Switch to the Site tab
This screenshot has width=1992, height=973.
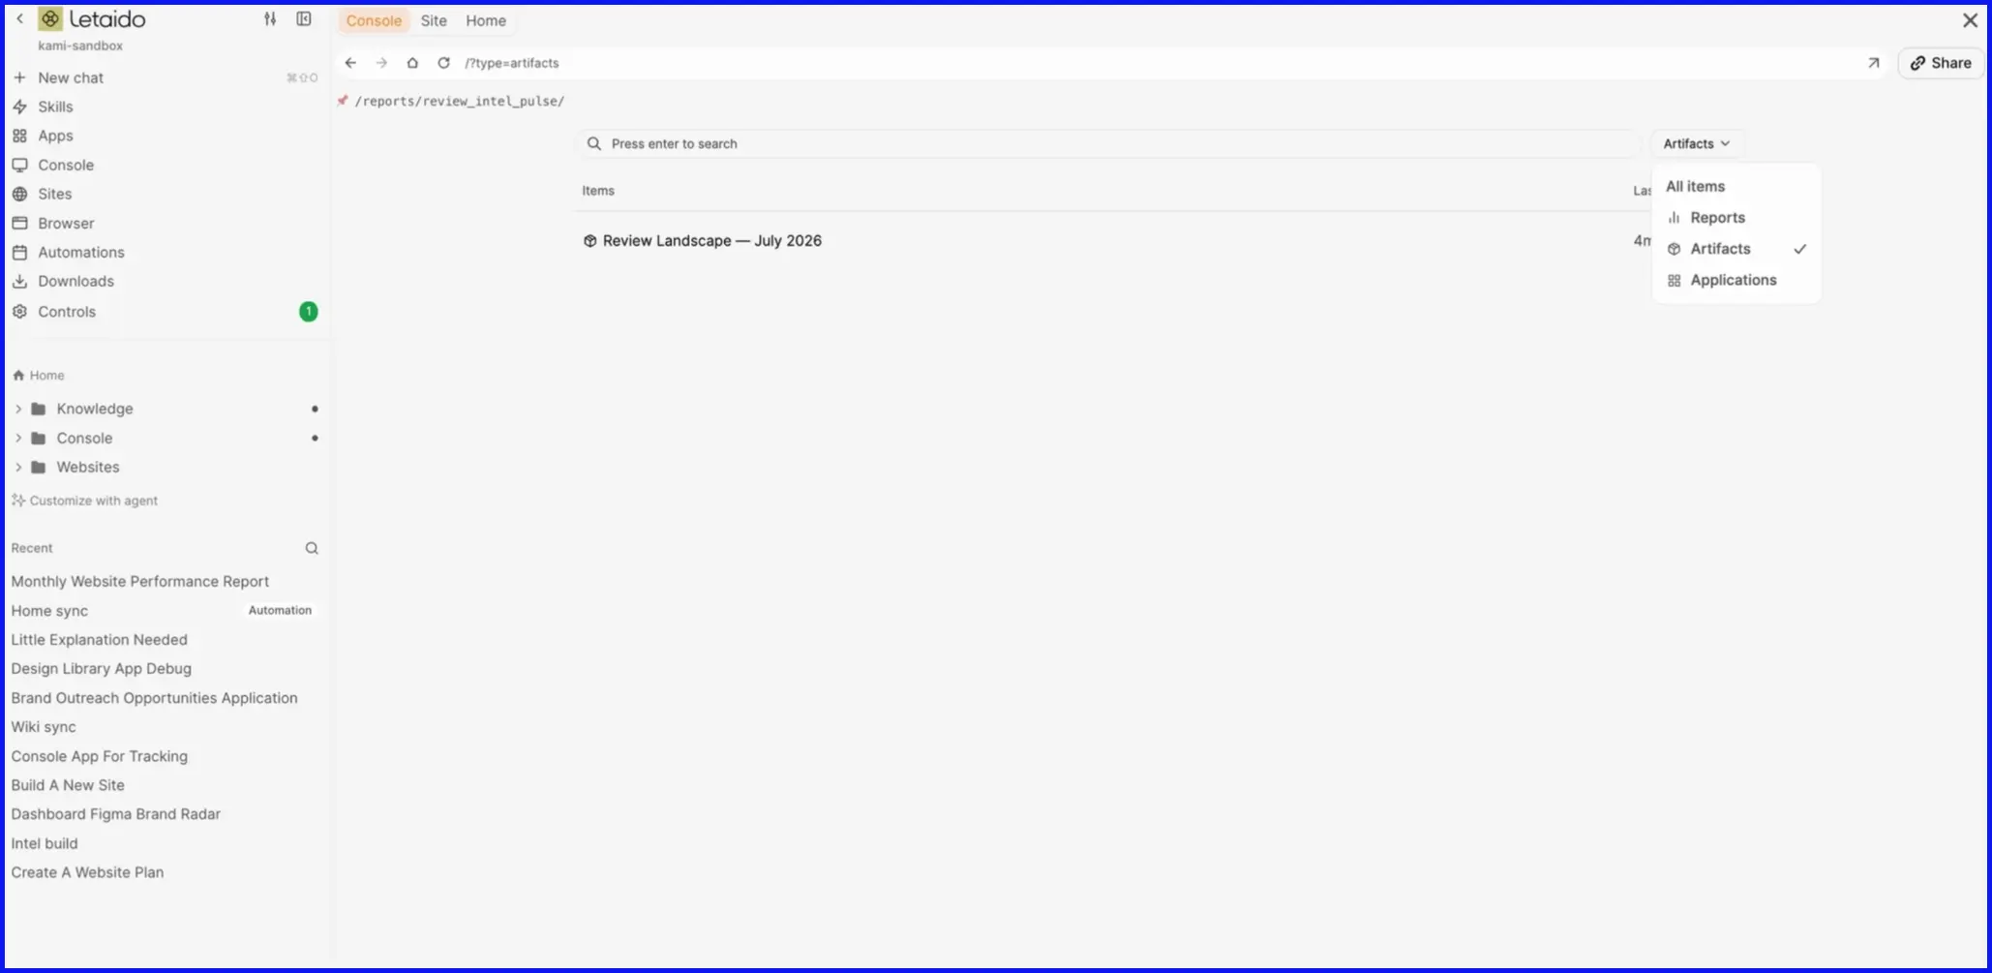click(x=434, y=20)
